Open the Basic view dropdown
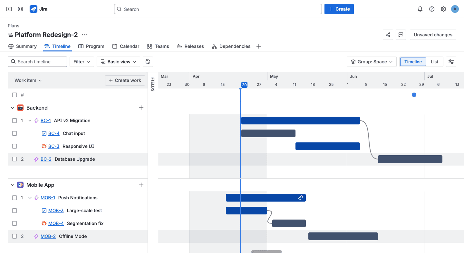The image size is (464, 253). point(118,62)
